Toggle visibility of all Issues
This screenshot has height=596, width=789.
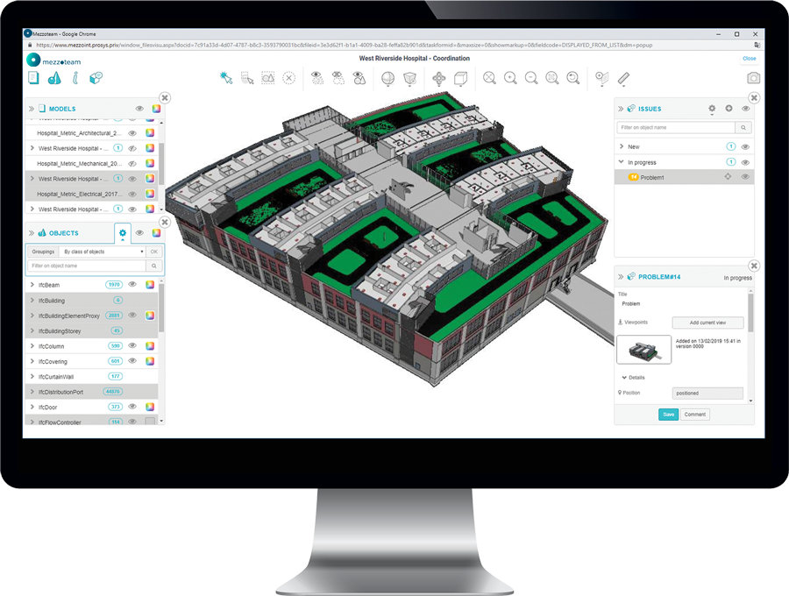[x=746, y=109]
